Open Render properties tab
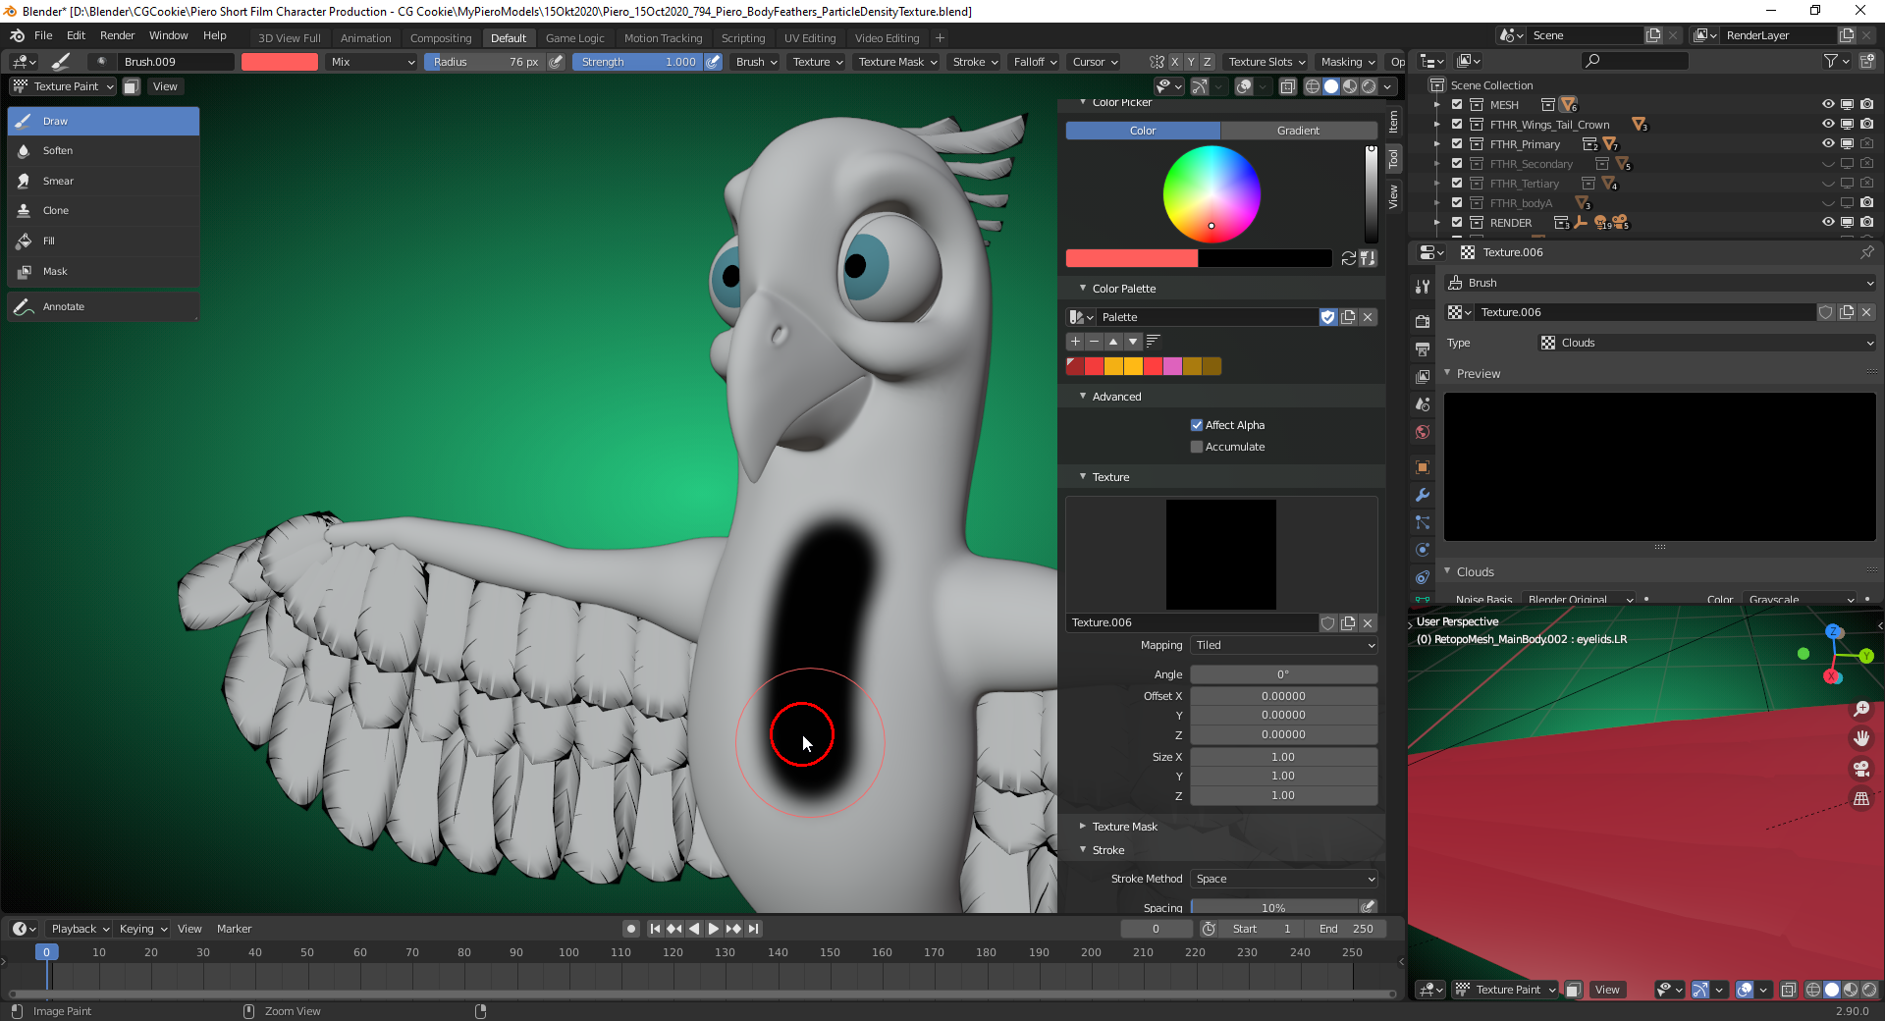This screenshot has width=1885, height=1021. click(1423, 321)
